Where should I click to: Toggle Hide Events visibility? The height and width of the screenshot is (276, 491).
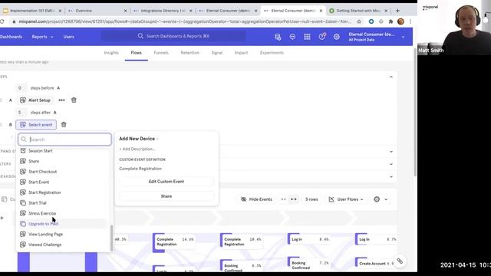[256, 199]
